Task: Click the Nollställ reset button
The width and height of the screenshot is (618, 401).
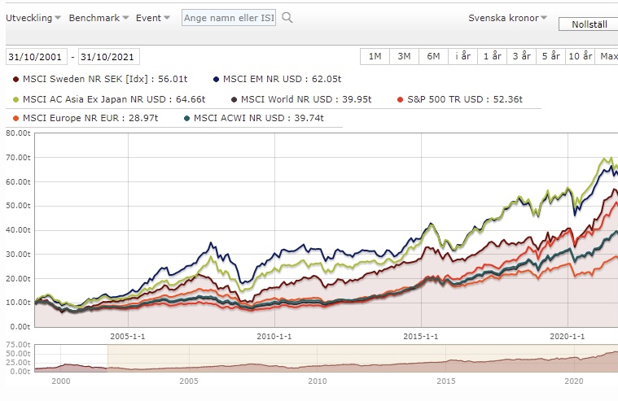Action: (x=589, y=24)
